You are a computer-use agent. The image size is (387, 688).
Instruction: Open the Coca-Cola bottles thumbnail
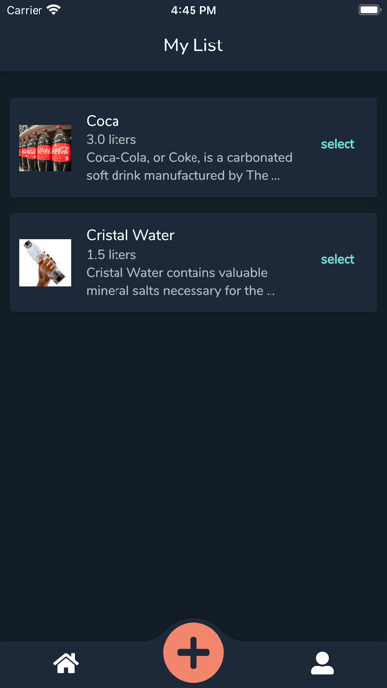click(x=44, y=148)
